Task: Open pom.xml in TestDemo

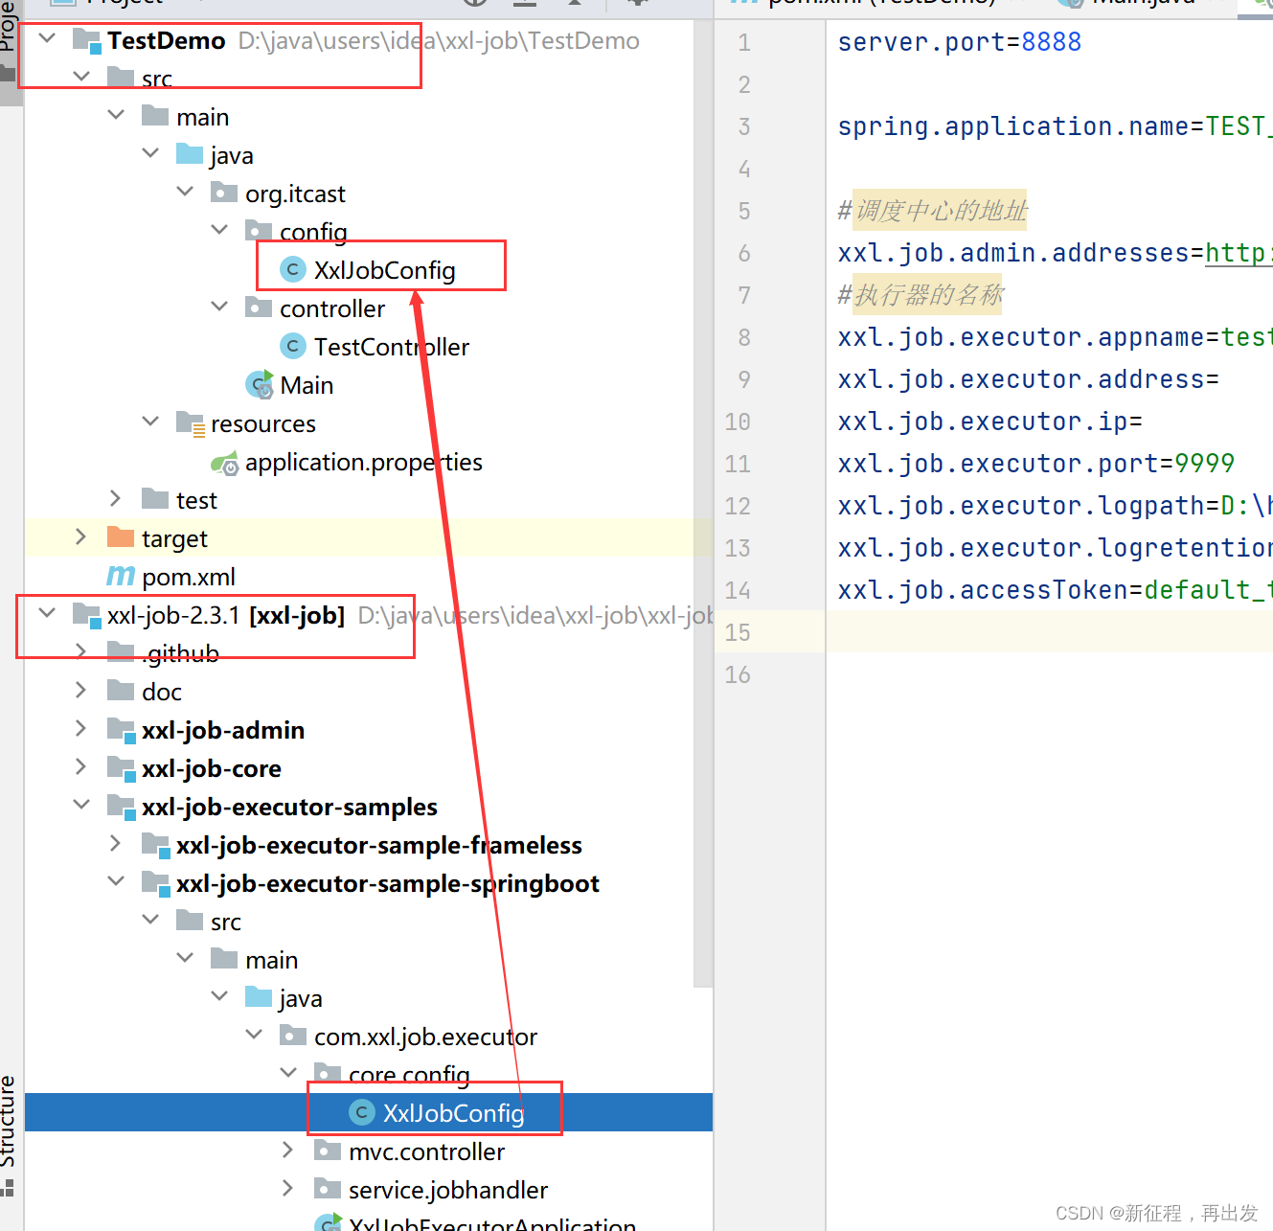Action: (x=189, y=577)
